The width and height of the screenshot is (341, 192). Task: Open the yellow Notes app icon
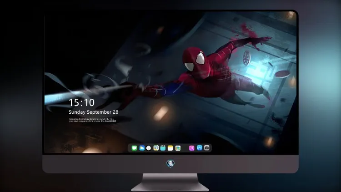point(170,148)
